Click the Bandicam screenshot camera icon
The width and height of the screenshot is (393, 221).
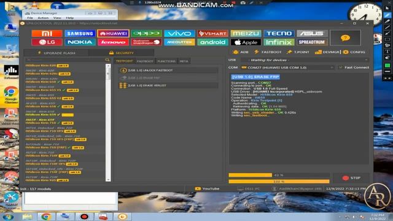click(243, 2)
